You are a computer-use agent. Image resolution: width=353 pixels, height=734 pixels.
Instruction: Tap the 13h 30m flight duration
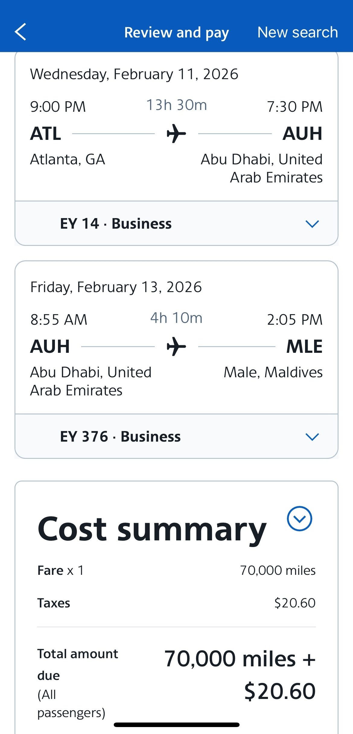176,105
